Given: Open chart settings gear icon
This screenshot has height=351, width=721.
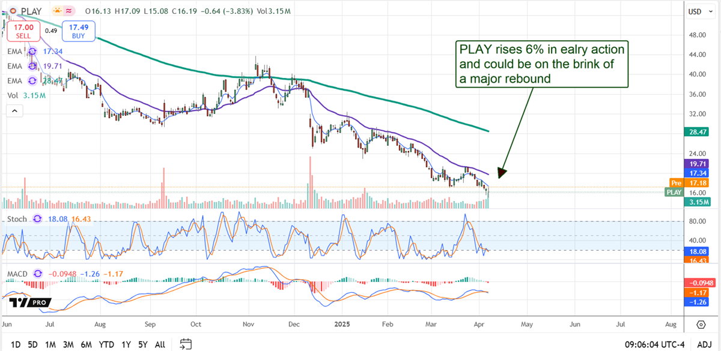Looking at the screenshot, I should point(701,325).
